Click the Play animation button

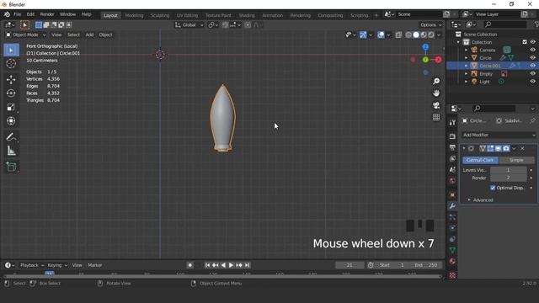pyautogui.click(x=231, y=265)
